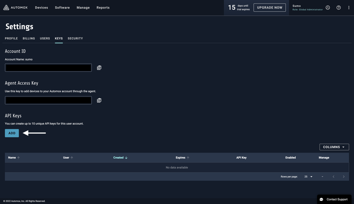Open the user account icon

[328, 7]
